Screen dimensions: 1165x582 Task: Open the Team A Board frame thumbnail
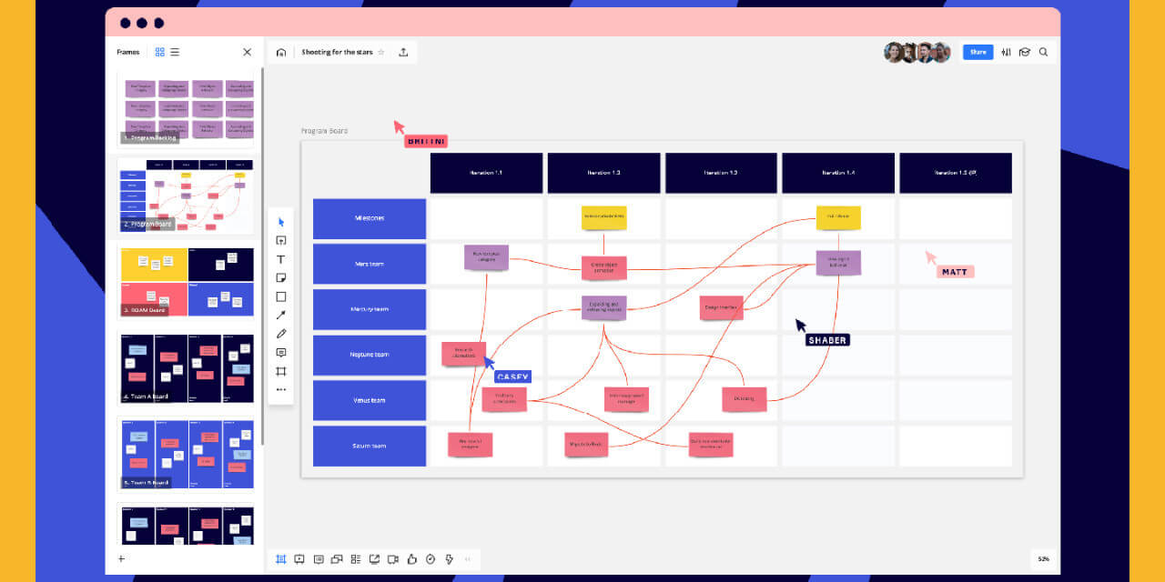(x=187, y=367)
